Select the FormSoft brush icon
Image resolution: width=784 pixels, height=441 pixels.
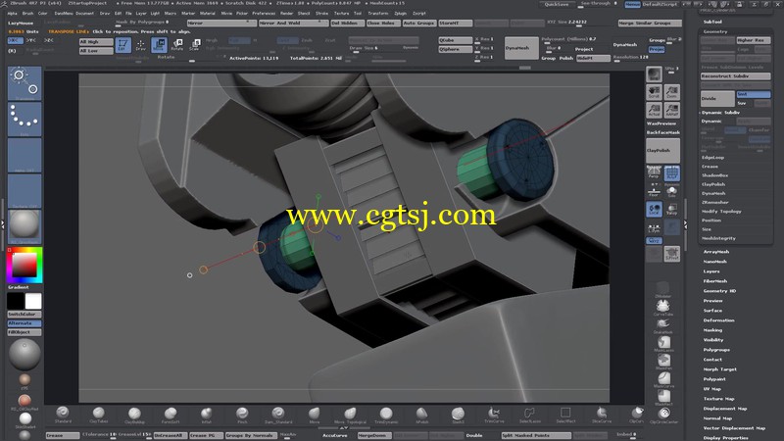(x=171, y=414)
